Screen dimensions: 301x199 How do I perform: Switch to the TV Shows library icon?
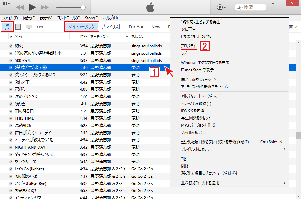tap(29, 27)
